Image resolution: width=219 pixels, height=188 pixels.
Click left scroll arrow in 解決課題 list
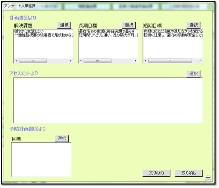[x=16, y=61]
